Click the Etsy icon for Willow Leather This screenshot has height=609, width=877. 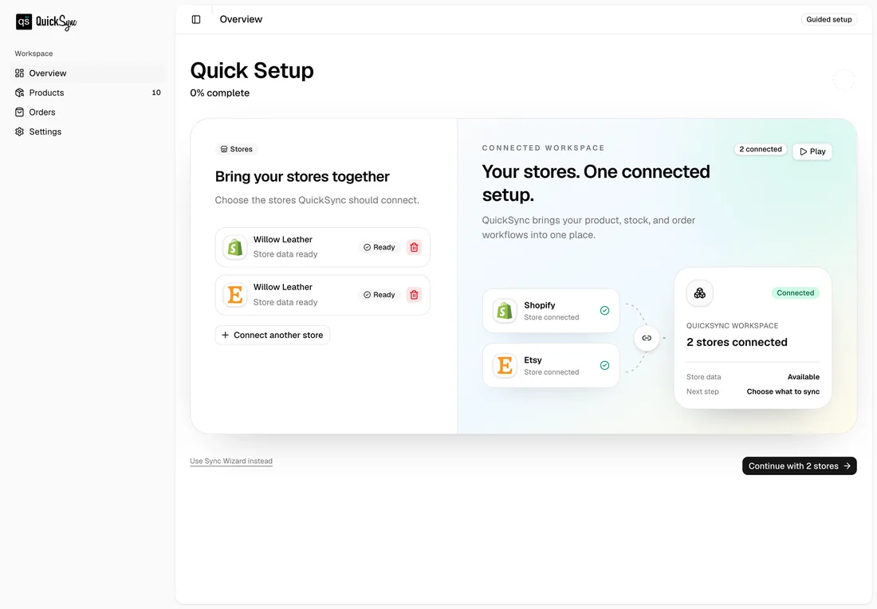coord(235,295)
